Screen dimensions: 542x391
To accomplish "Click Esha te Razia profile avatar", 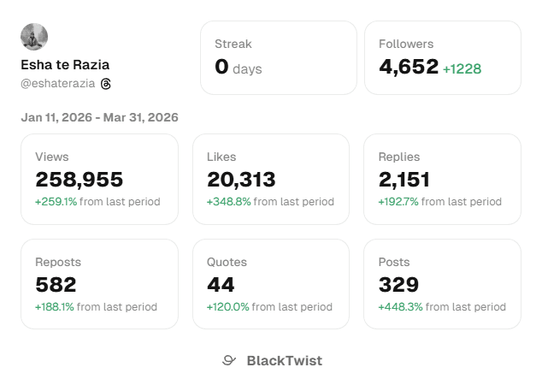I will point(34,37).
